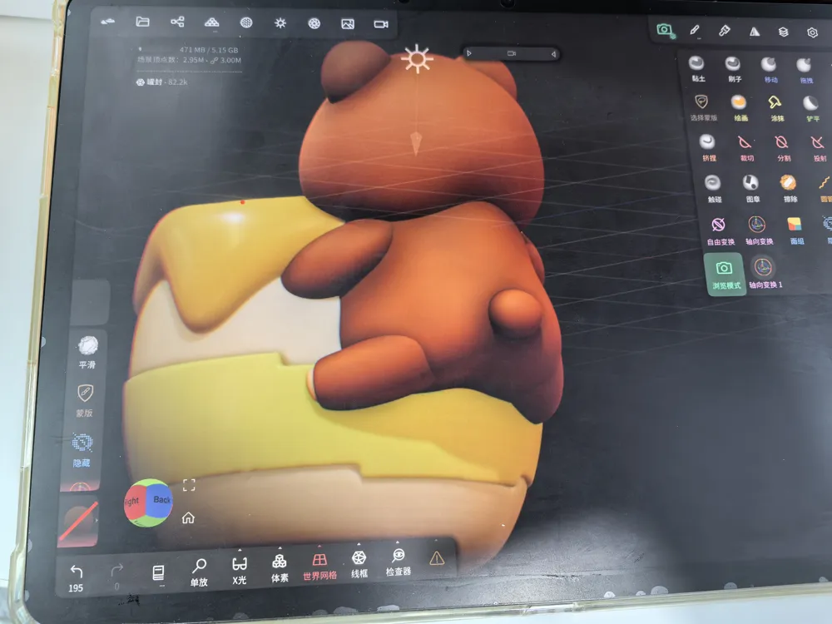Open the files folder menu
Viewport: 832px width, 624px height.
[142, 22]
